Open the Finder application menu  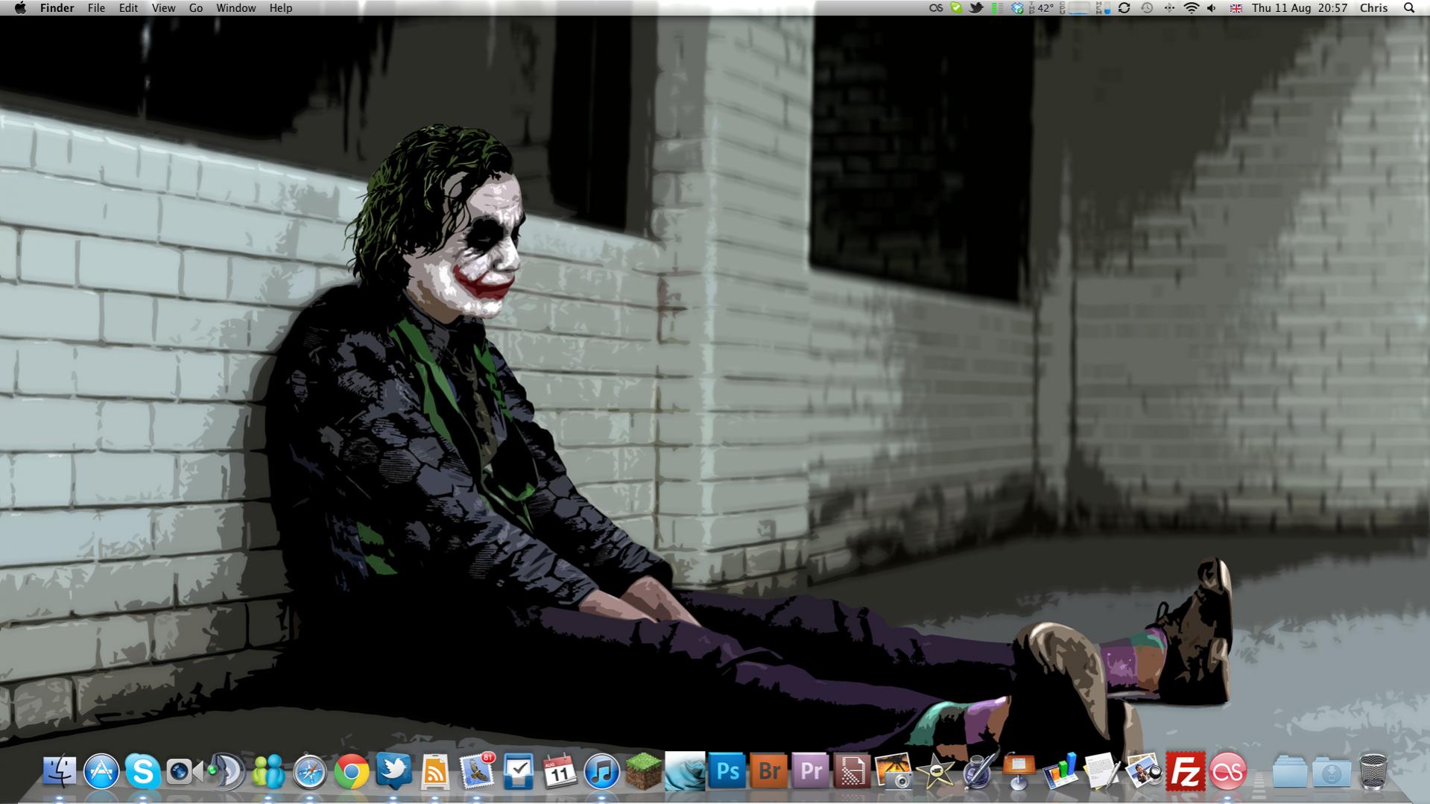click(x=57, y=8)
